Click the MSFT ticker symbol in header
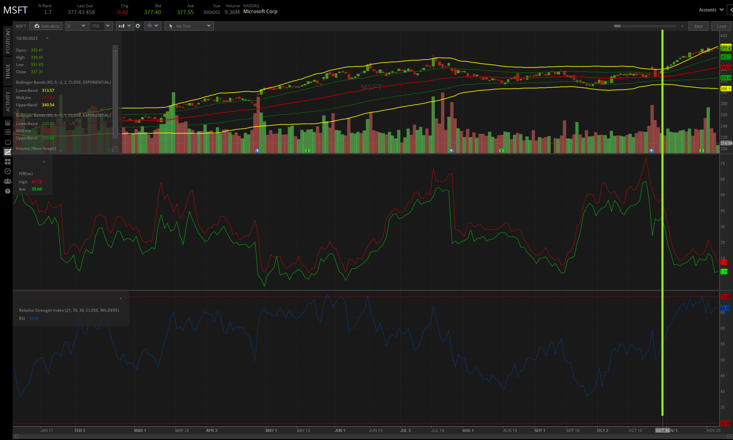Screen dimensions: 733x440 [x=15, y=10]
